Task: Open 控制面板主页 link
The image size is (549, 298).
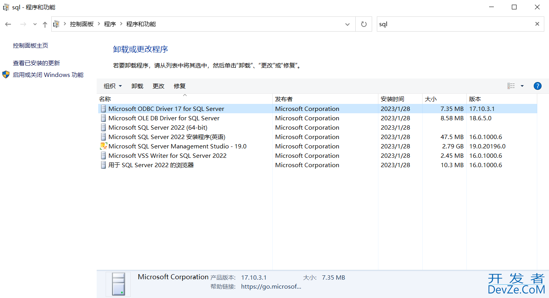Action: pyautogui.click(x=31, y=46)
